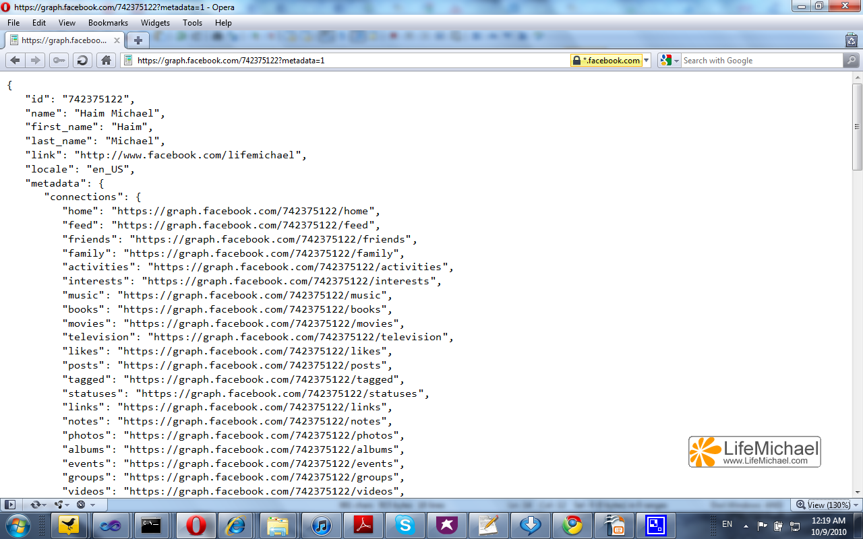Open the Opera Turbo icon menu
863x539 pixels.
click(x=85, y=505)
